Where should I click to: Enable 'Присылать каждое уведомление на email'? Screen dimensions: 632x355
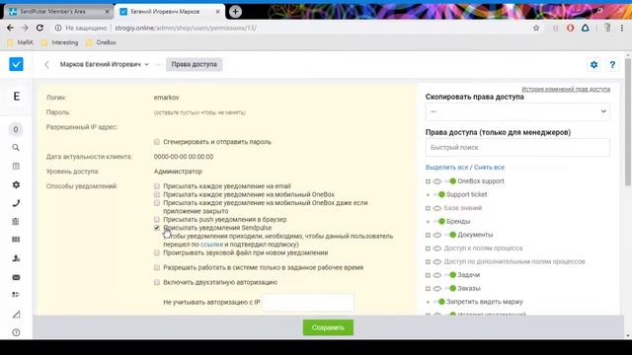pos(157,186)
